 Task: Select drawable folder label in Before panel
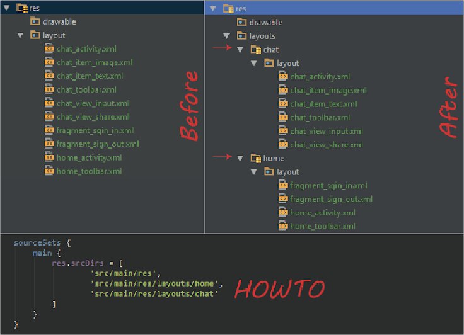pyautogui.click(x=59, y=22)
